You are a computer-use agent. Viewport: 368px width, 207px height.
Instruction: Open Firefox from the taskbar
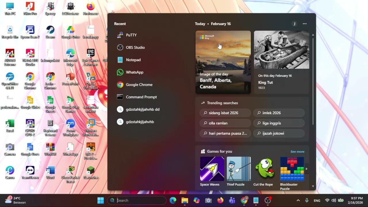(220, 200)
